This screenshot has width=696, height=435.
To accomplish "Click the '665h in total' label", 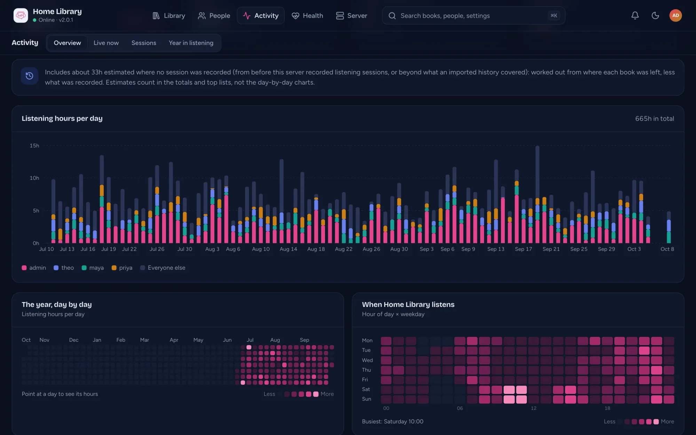I will click(655, 119).
